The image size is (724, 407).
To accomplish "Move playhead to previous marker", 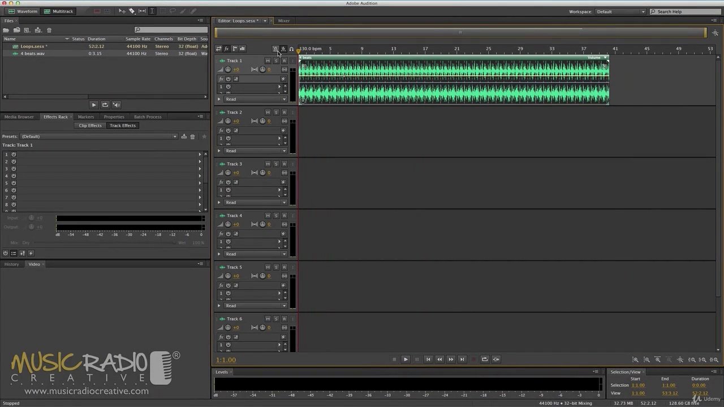I will (428, 359).
